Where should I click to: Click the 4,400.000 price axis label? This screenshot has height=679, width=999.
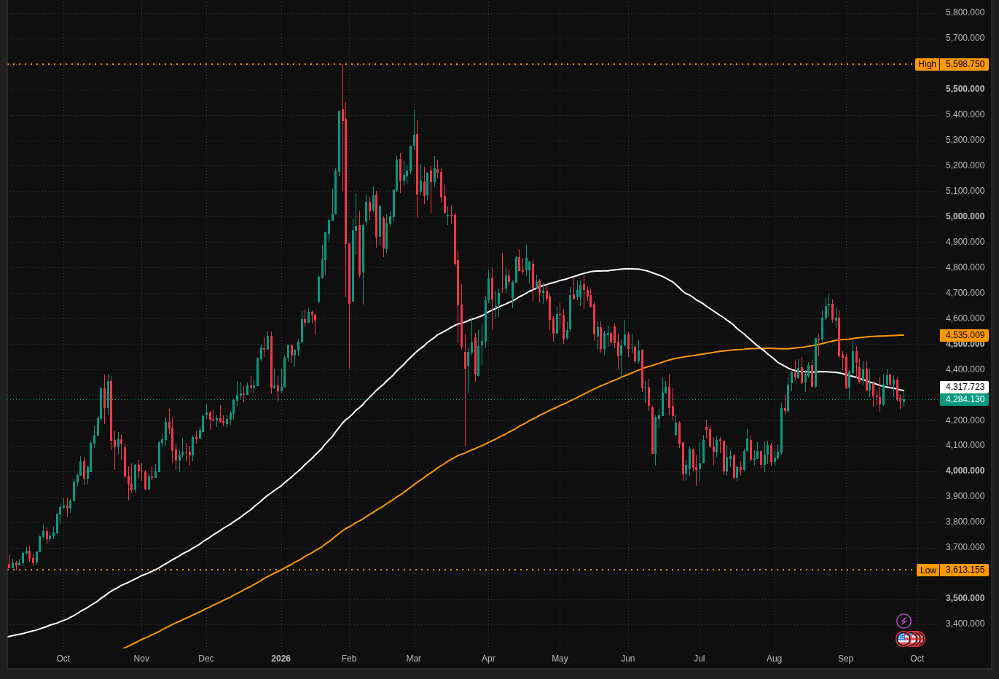pyautogui.click(x=965, y=369)
